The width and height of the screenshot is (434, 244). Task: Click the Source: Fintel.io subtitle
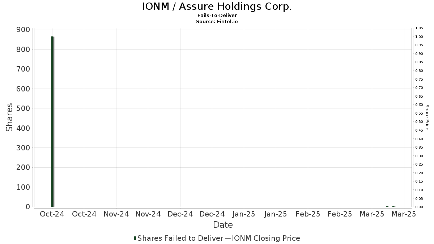point(217,22)
